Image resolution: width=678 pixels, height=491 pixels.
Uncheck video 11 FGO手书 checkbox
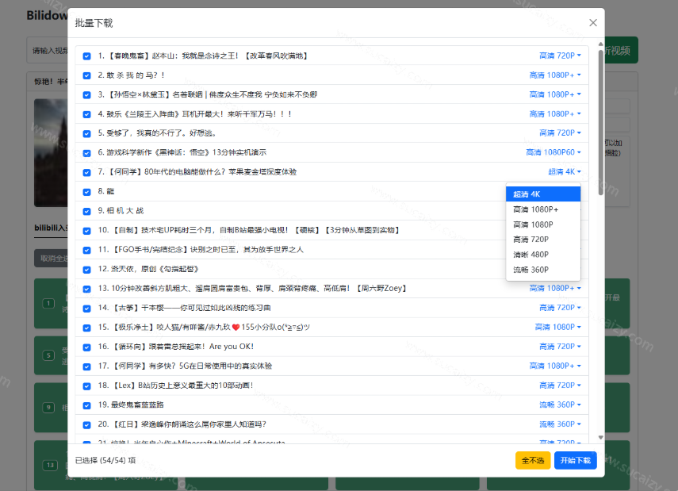(87, 250)
